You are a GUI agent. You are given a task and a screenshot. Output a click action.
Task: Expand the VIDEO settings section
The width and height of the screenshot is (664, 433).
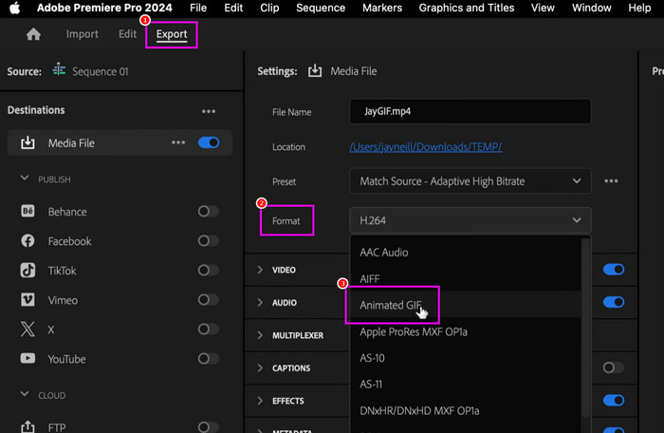260,270
